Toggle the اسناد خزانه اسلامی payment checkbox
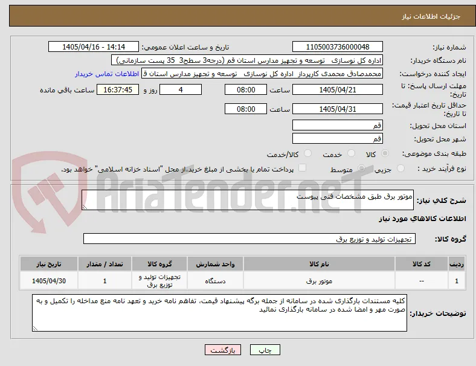This screenshot has width=476, height=366. coord(302,168)
